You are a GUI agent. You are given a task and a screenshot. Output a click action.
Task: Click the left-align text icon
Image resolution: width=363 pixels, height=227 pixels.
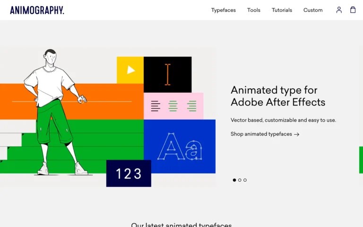click(x=156, y=106)
